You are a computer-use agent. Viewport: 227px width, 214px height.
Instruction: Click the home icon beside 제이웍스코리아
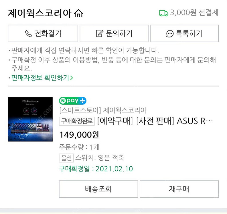(78, 13)
